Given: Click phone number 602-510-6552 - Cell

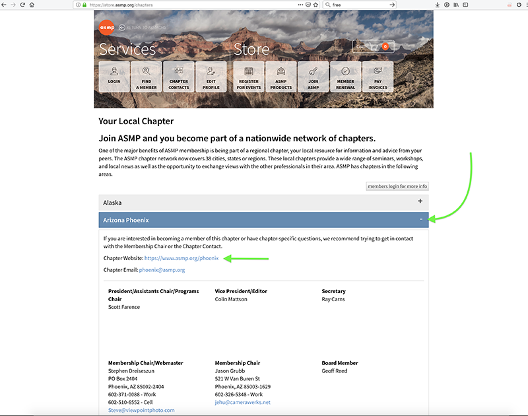Looking at the screenshot, I should point(130,402).
